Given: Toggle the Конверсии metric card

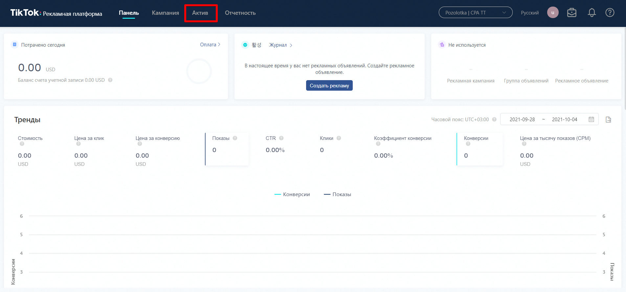Looking at the screenshot, I should 480,149.
